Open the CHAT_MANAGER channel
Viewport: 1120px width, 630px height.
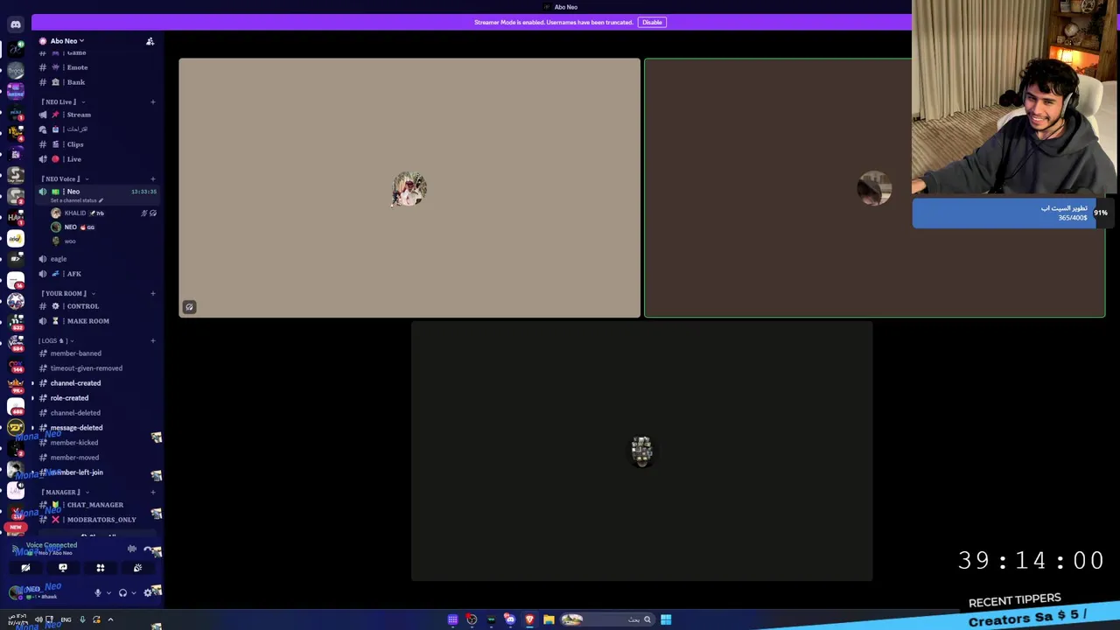(x=96, y=505)
